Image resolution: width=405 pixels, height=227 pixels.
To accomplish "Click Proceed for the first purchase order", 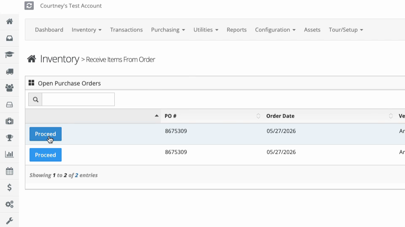I will coord(46,134).
